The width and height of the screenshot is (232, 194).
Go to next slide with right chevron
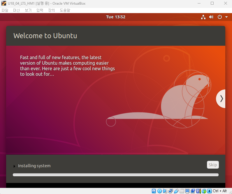[x=221, y=99]
